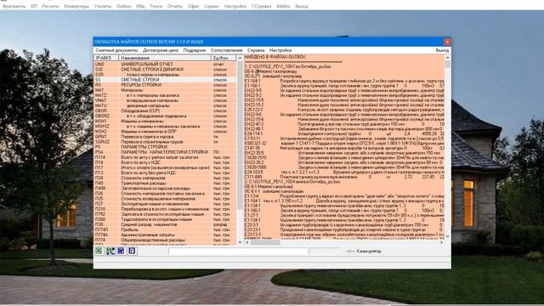Viewport: 544px width, 306px height.
Task: Select the Административные затраты row
Action: point(165,235)
